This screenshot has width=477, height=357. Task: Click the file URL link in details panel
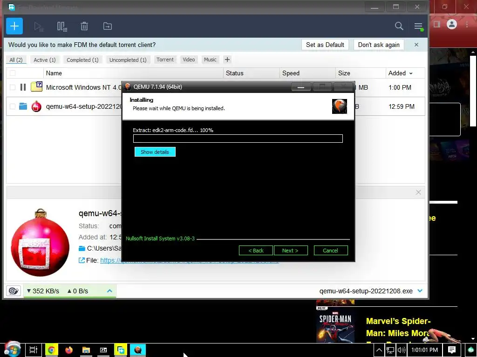pos(189,260)
